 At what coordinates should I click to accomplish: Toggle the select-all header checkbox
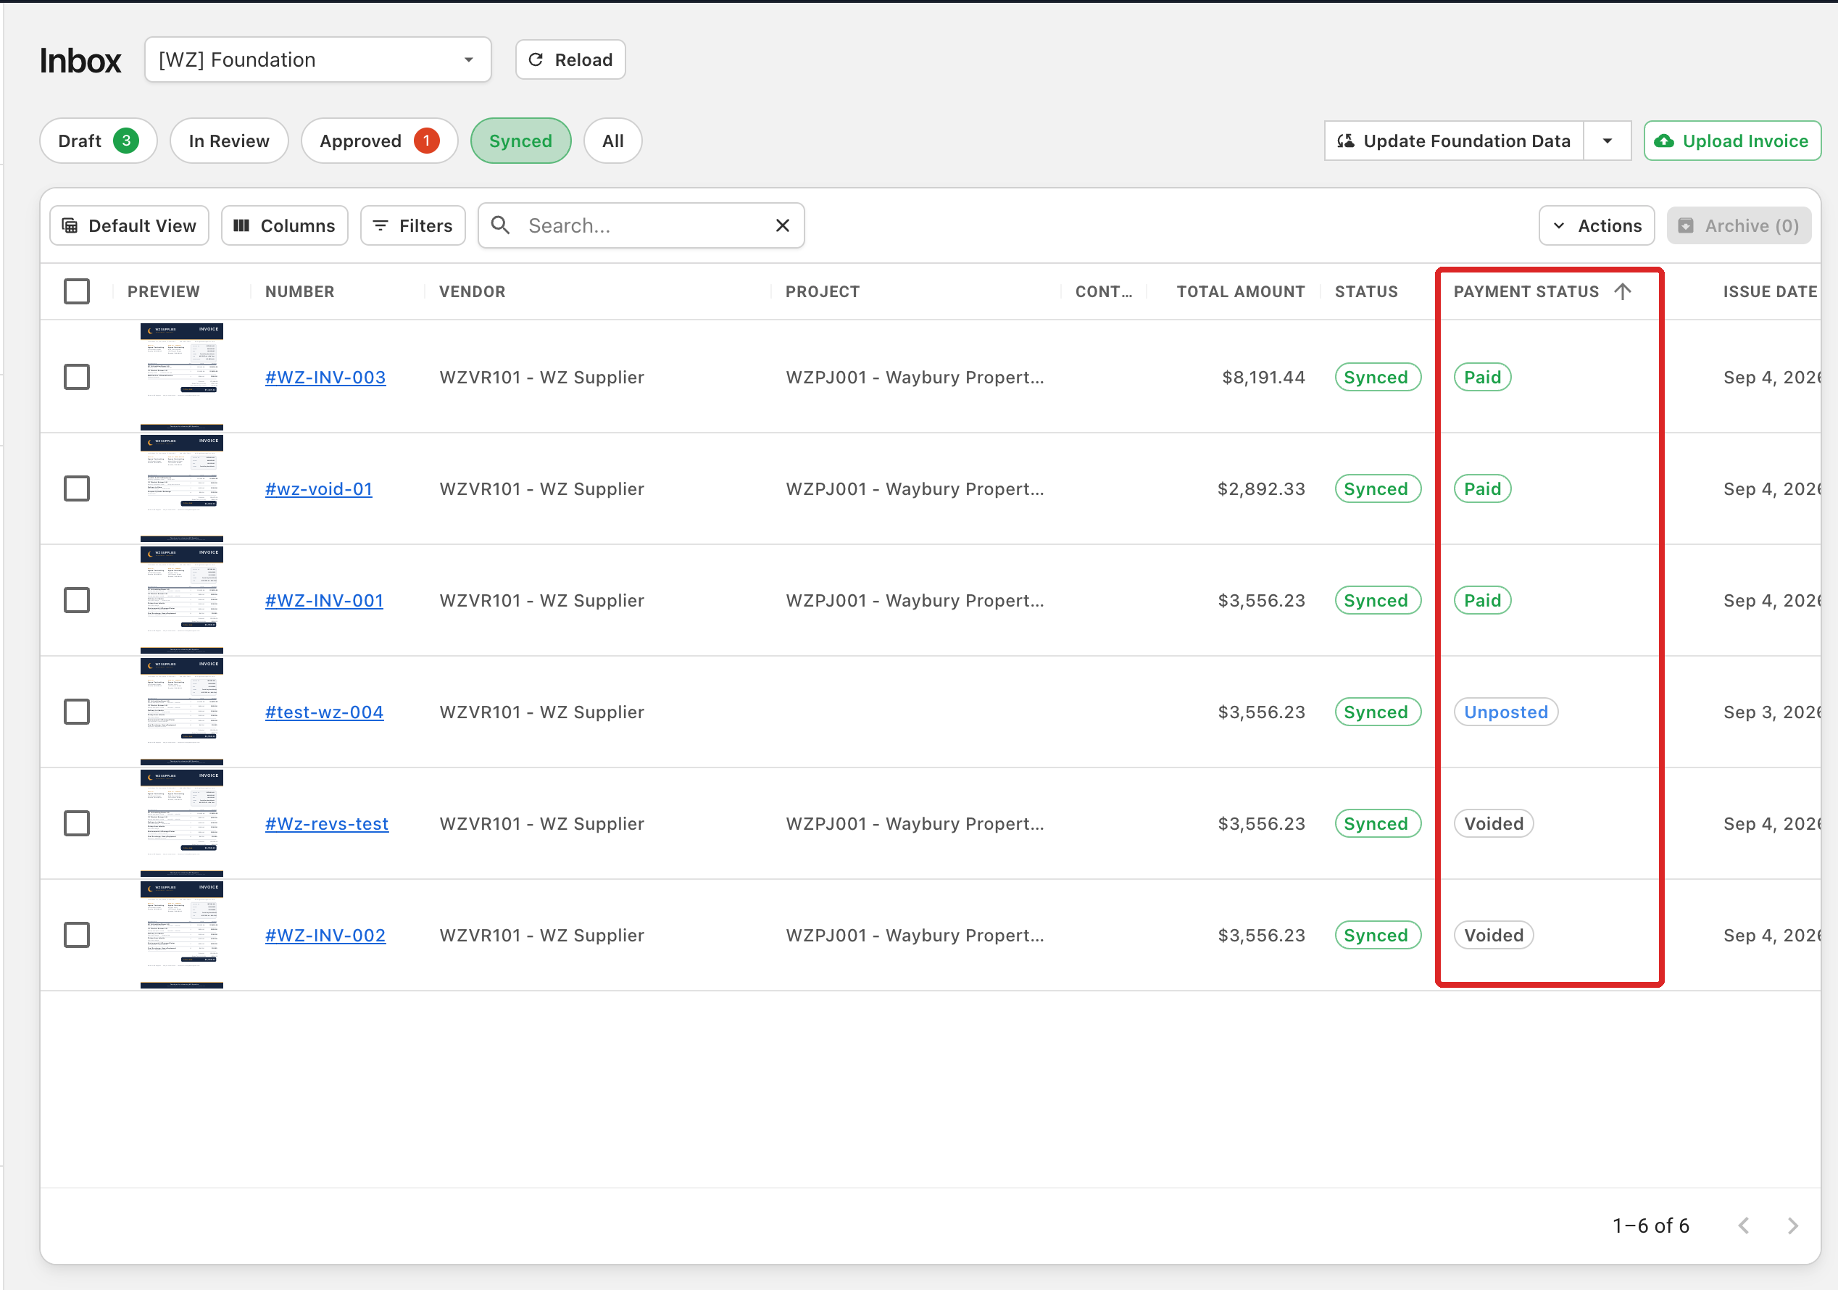[77, 291]
